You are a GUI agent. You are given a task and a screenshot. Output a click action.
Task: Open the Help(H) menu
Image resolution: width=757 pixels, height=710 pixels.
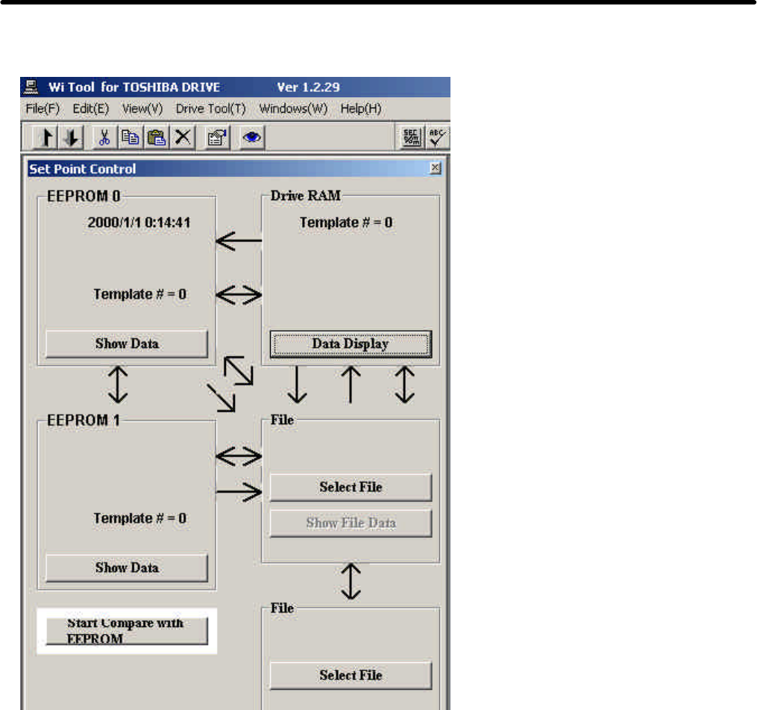(361, 109)
